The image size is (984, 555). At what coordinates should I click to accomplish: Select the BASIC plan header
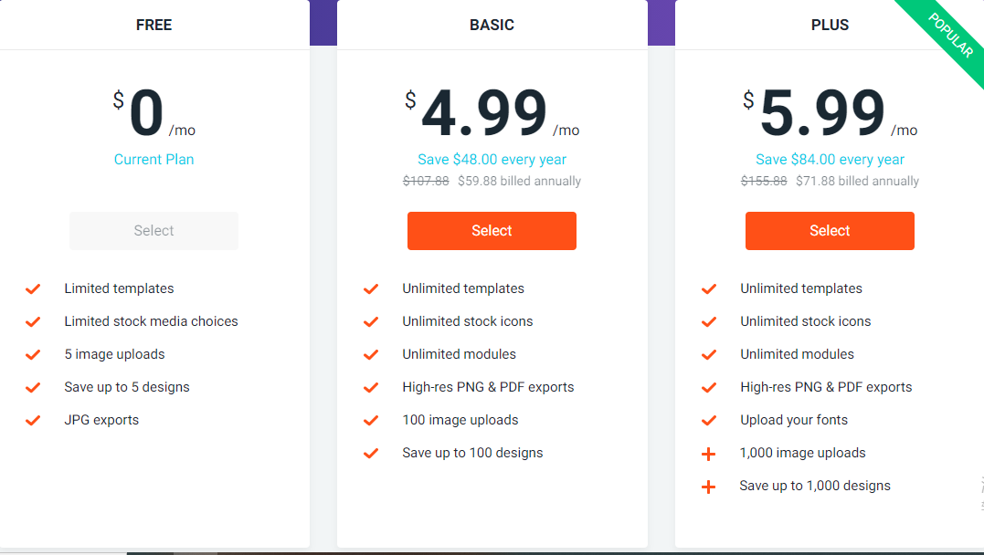(x=492, y=25)
